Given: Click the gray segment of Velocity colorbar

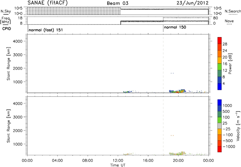Looking at the screenshot, I should (x=220, y=126).
